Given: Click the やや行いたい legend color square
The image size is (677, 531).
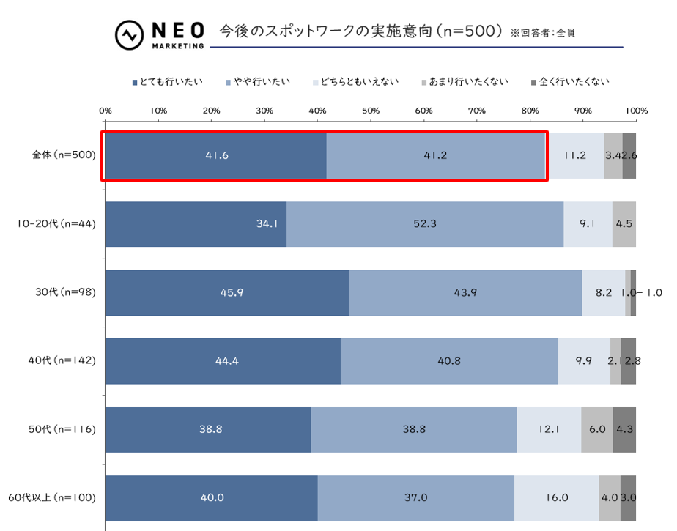Looking at the screenshot, I should pos(229,82).
